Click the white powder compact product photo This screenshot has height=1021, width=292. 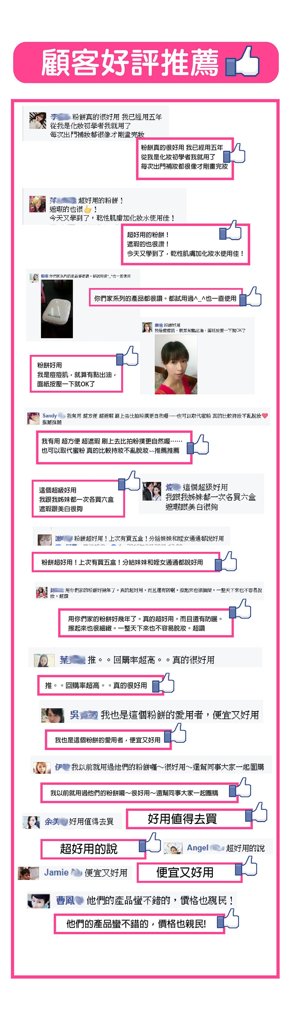57,309
